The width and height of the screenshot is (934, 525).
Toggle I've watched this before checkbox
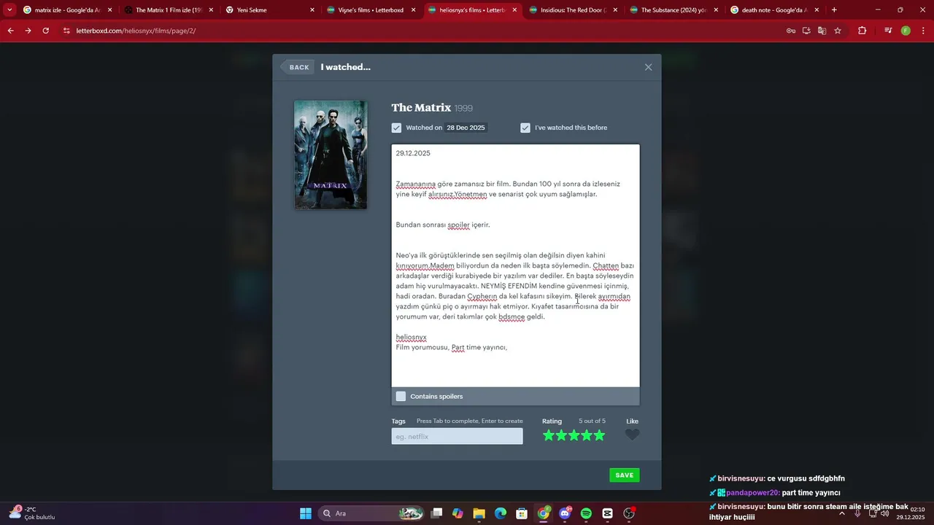click(525, 128)
